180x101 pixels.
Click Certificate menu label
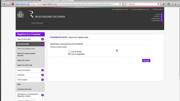(21, 75)
